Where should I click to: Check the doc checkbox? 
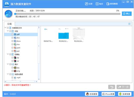12,38
